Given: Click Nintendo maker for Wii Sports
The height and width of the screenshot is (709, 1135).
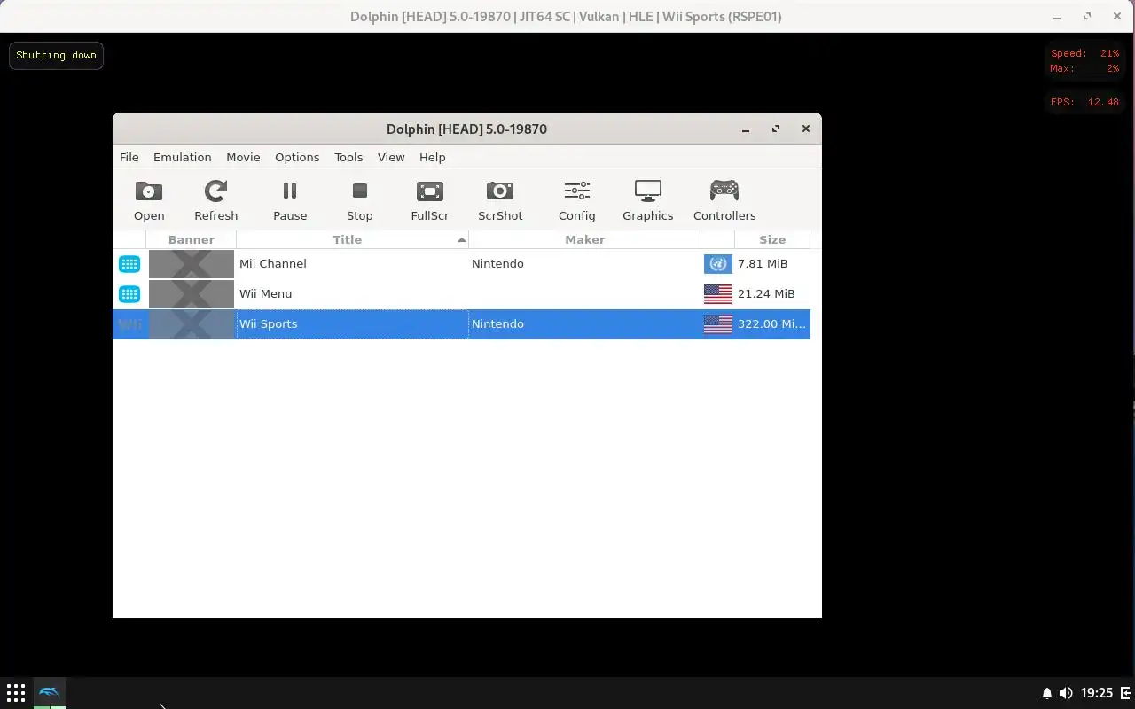Looking at the screenshot, I should (x=497, y=323).
